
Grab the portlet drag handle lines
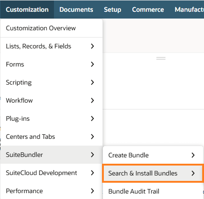[x=161, y=58]
